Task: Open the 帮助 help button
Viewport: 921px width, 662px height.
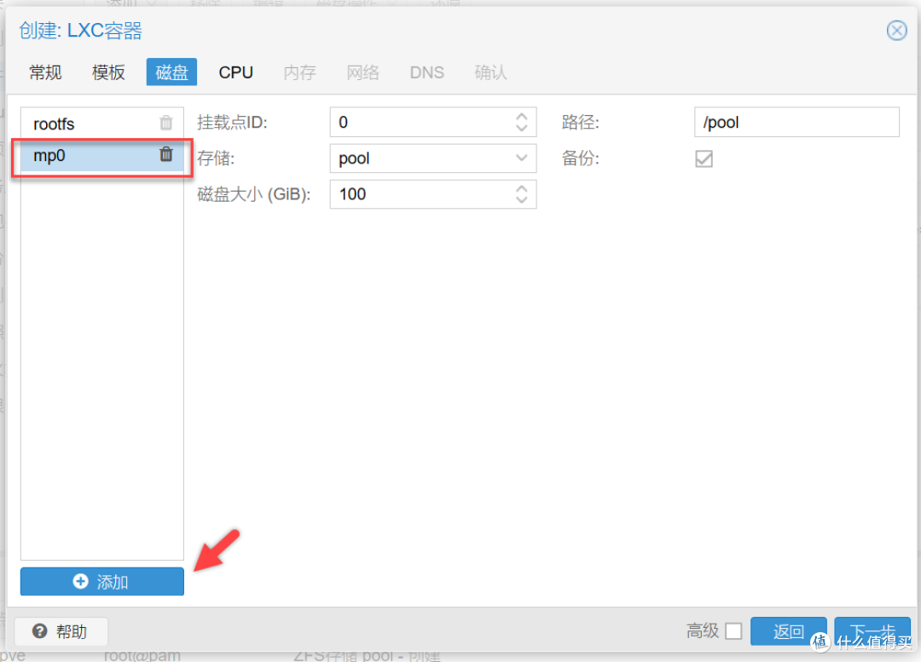Action: [x=61, y=631]
